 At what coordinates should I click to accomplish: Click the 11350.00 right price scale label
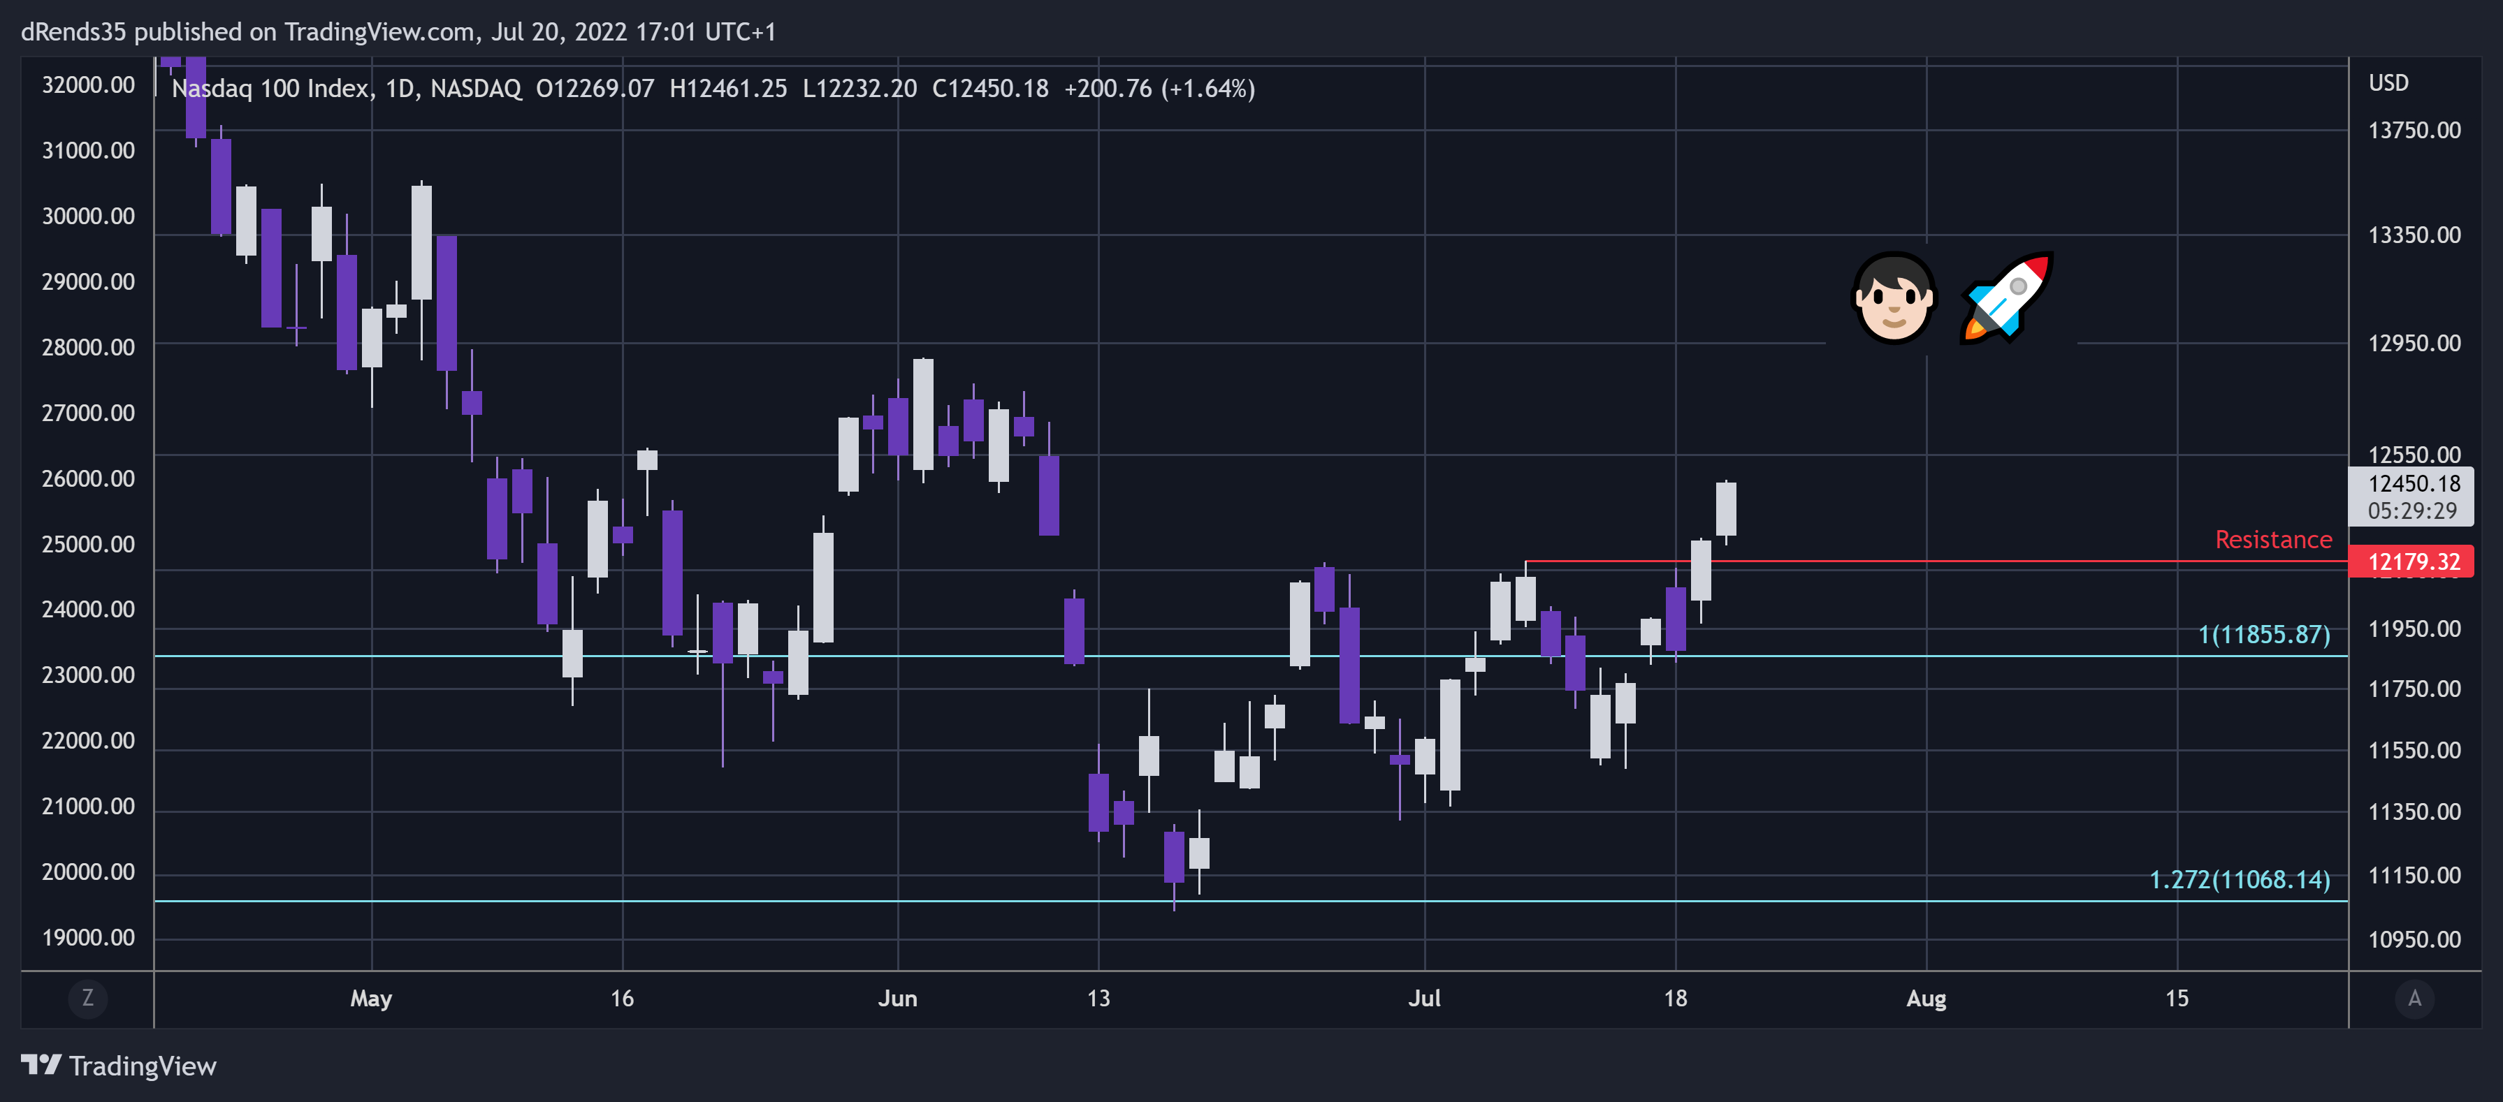click(2414, 811)
